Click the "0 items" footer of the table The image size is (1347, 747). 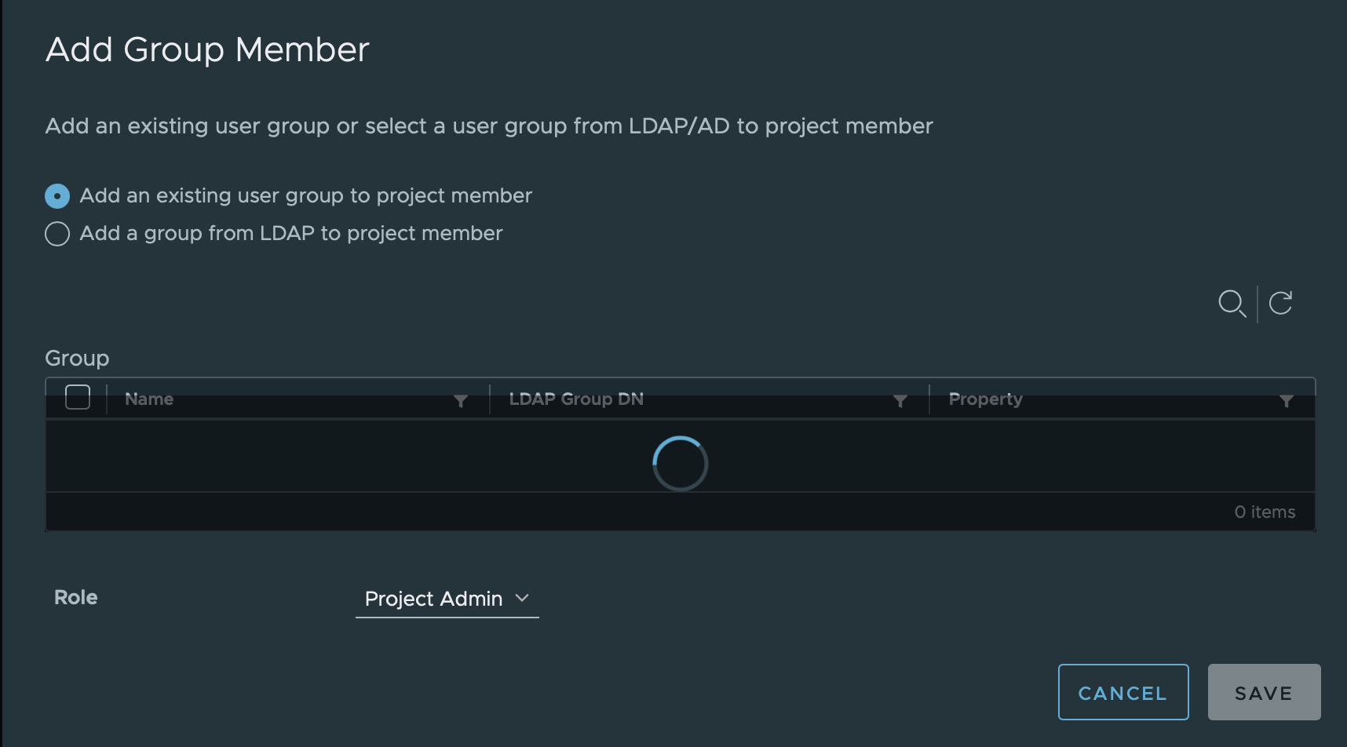[x=1265, y=512]
